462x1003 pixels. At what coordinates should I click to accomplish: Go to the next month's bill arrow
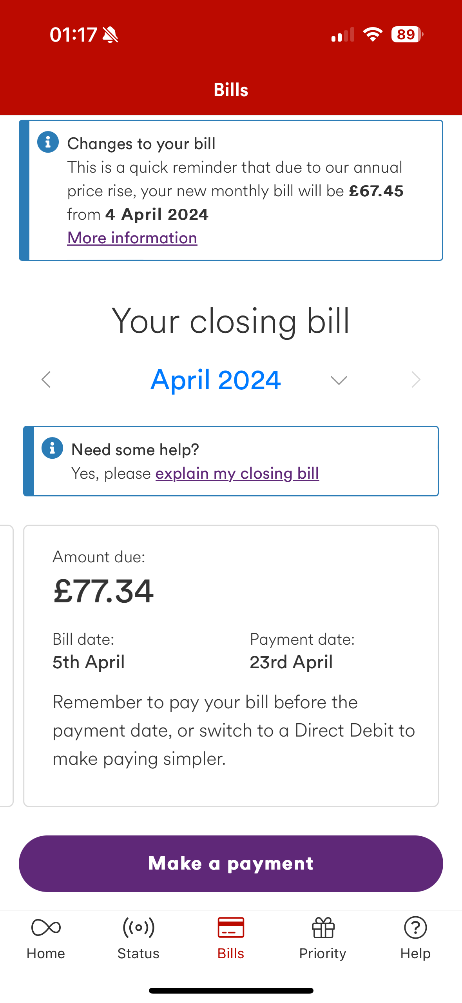coord(416,379)
